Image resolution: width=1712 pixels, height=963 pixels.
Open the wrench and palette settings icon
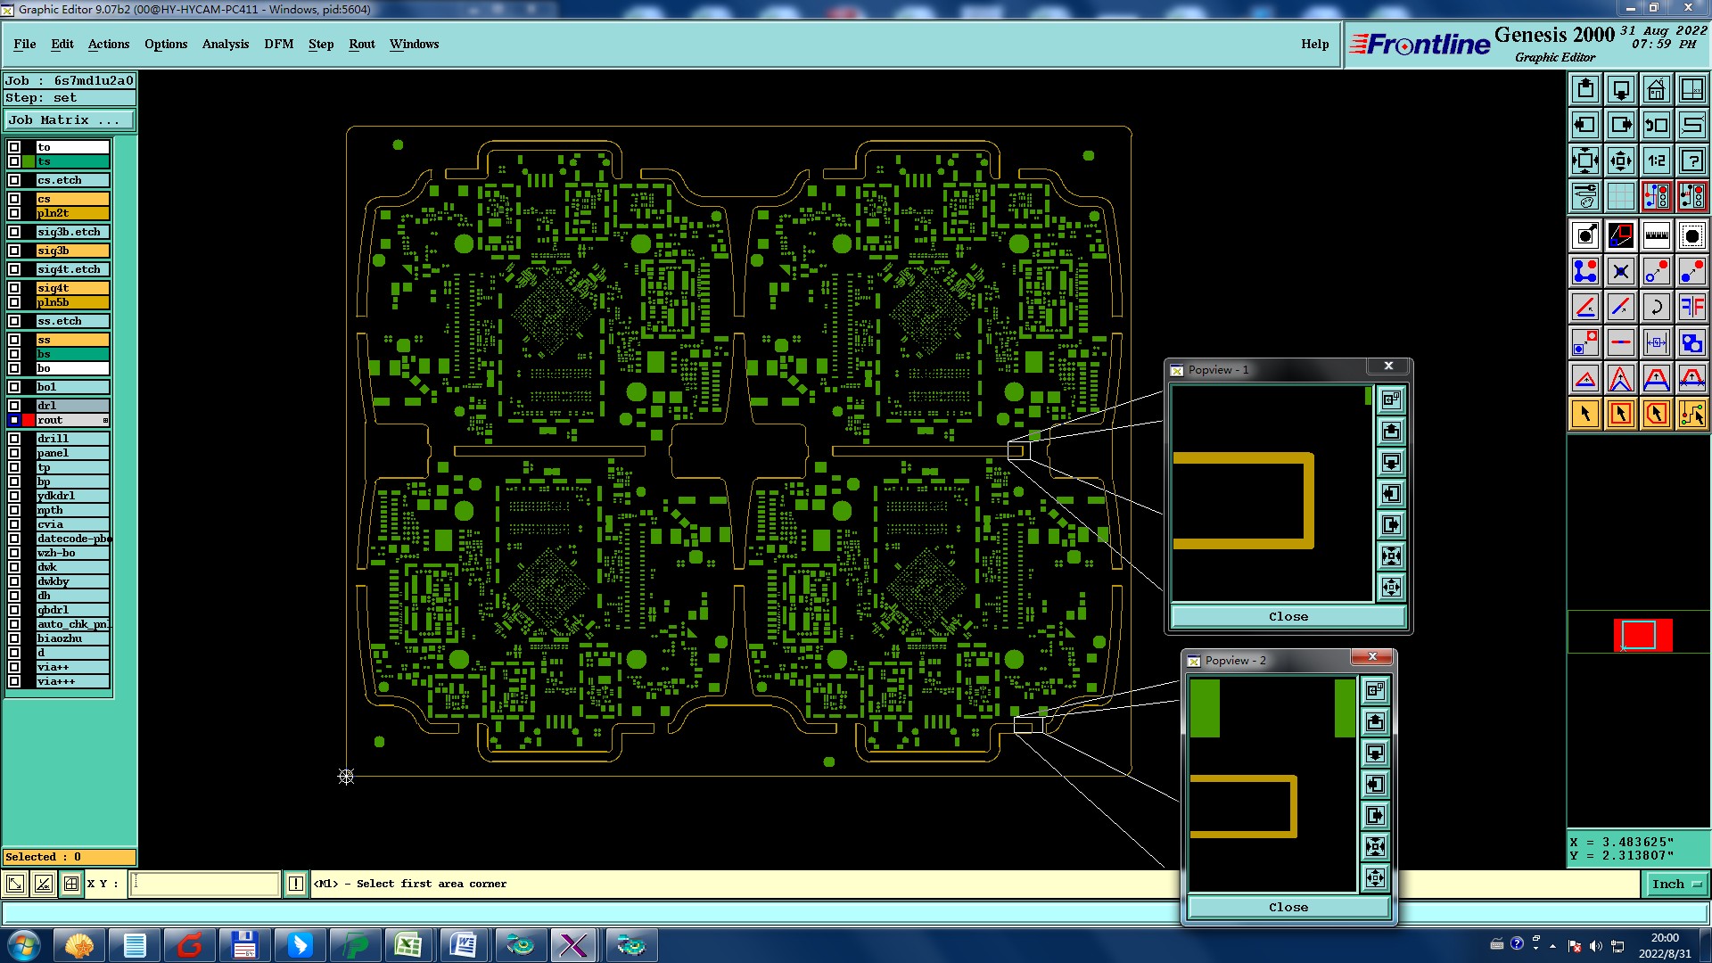pyautogui.click(x=1584, y=196)
